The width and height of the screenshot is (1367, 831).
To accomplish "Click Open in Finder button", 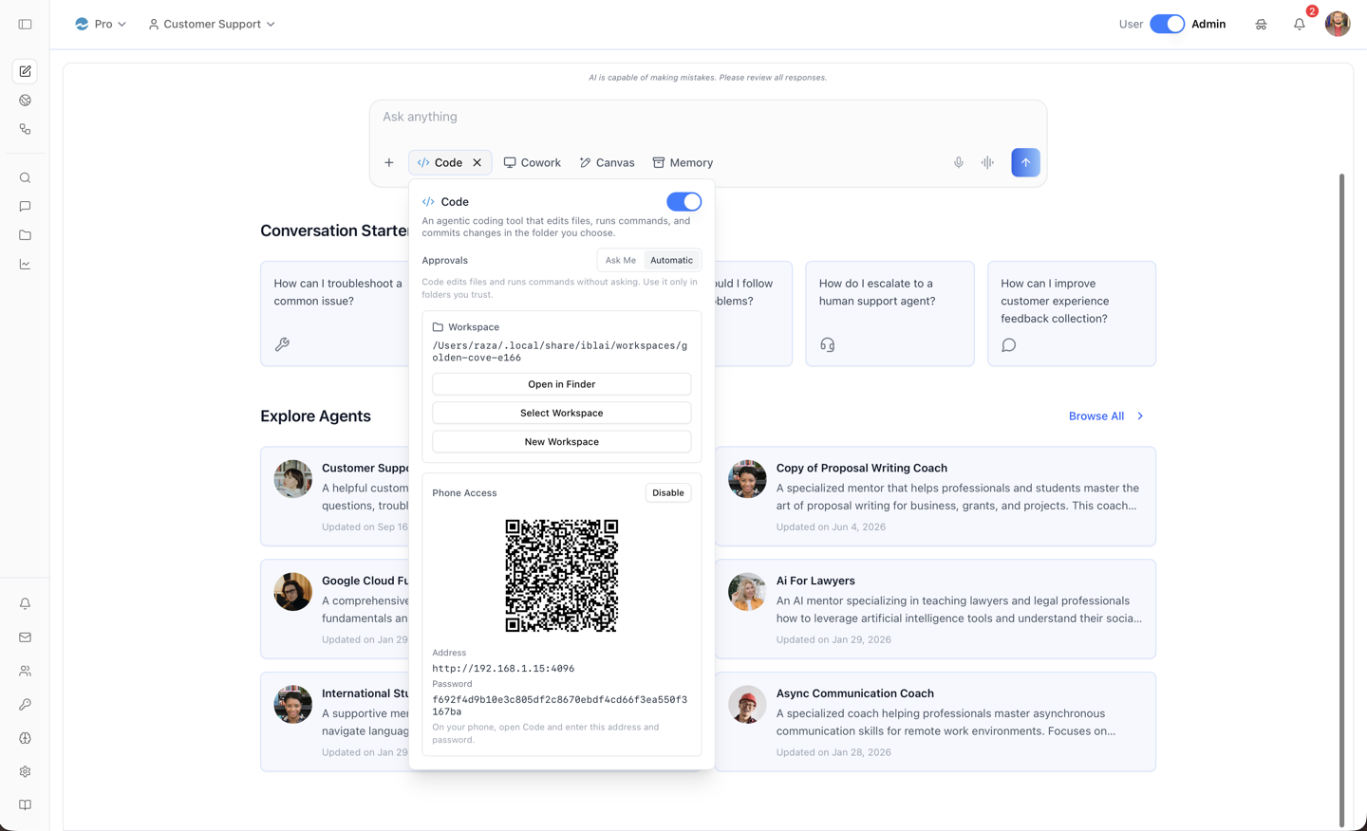I will (561, 384).
